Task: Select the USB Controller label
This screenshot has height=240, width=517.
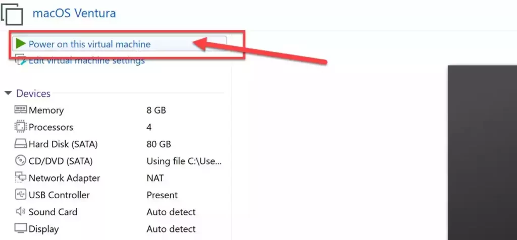Action: point(59,195)
